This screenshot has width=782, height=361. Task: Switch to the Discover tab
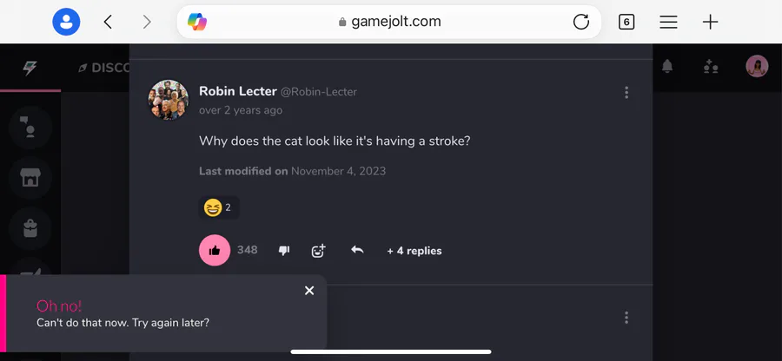click(x=104, y=68)
